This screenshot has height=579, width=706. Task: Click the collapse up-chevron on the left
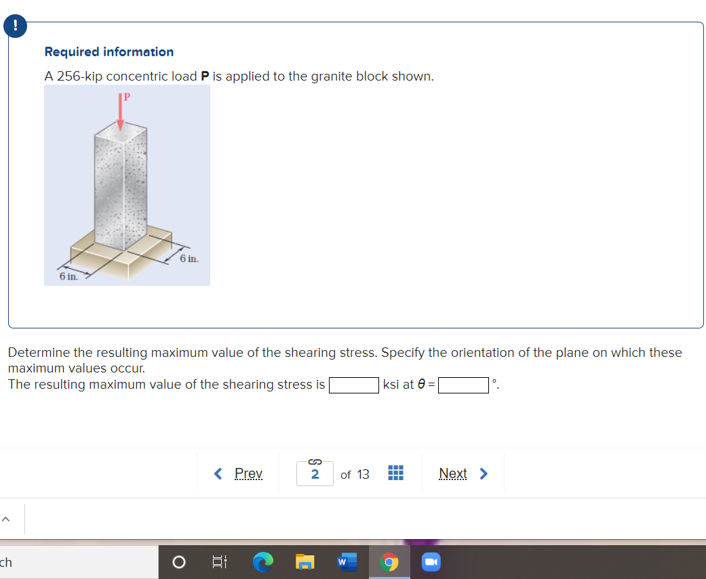(x=5, y=519)
